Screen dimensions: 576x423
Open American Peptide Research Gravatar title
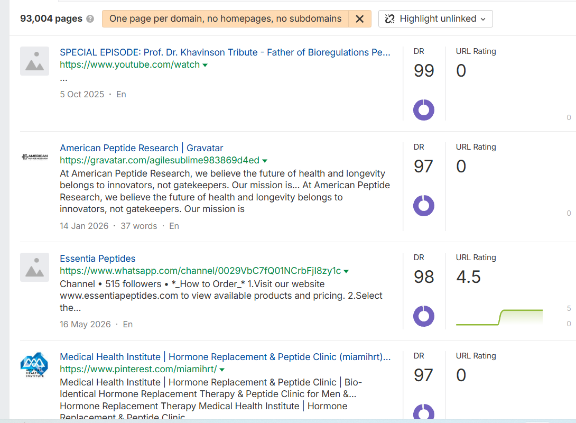point(142,148)
